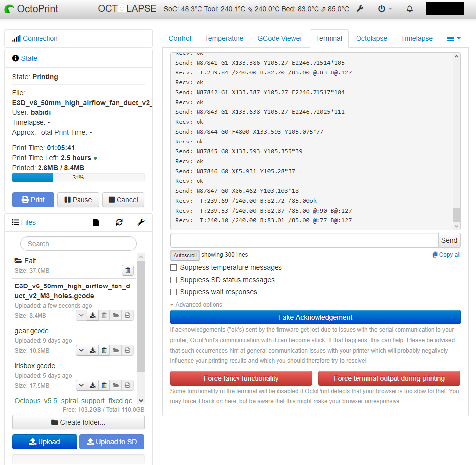
Task: Download E3D_v6 fan duct gcode file
Action: pyautogui.click(x=93, y=315)
